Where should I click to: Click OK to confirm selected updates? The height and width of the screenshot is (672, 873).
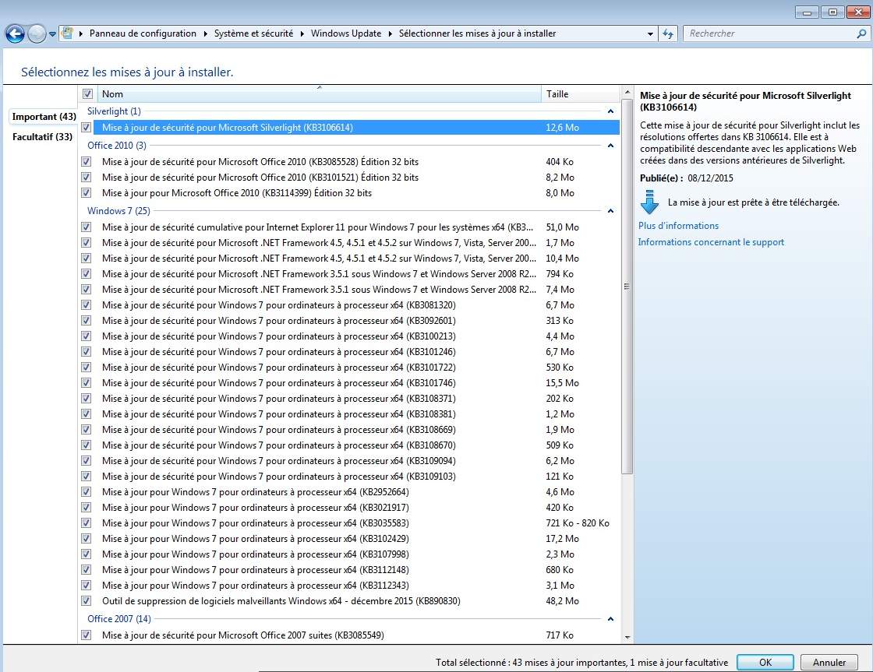(765, 663)
